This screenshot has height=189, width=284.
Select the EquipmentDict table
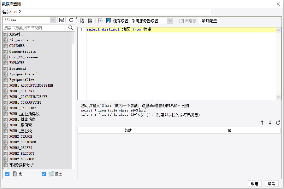tap(21, 80)
